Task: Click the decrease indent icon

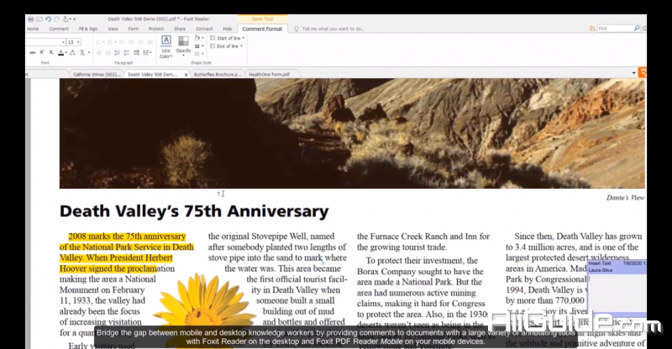Action: 99,52
